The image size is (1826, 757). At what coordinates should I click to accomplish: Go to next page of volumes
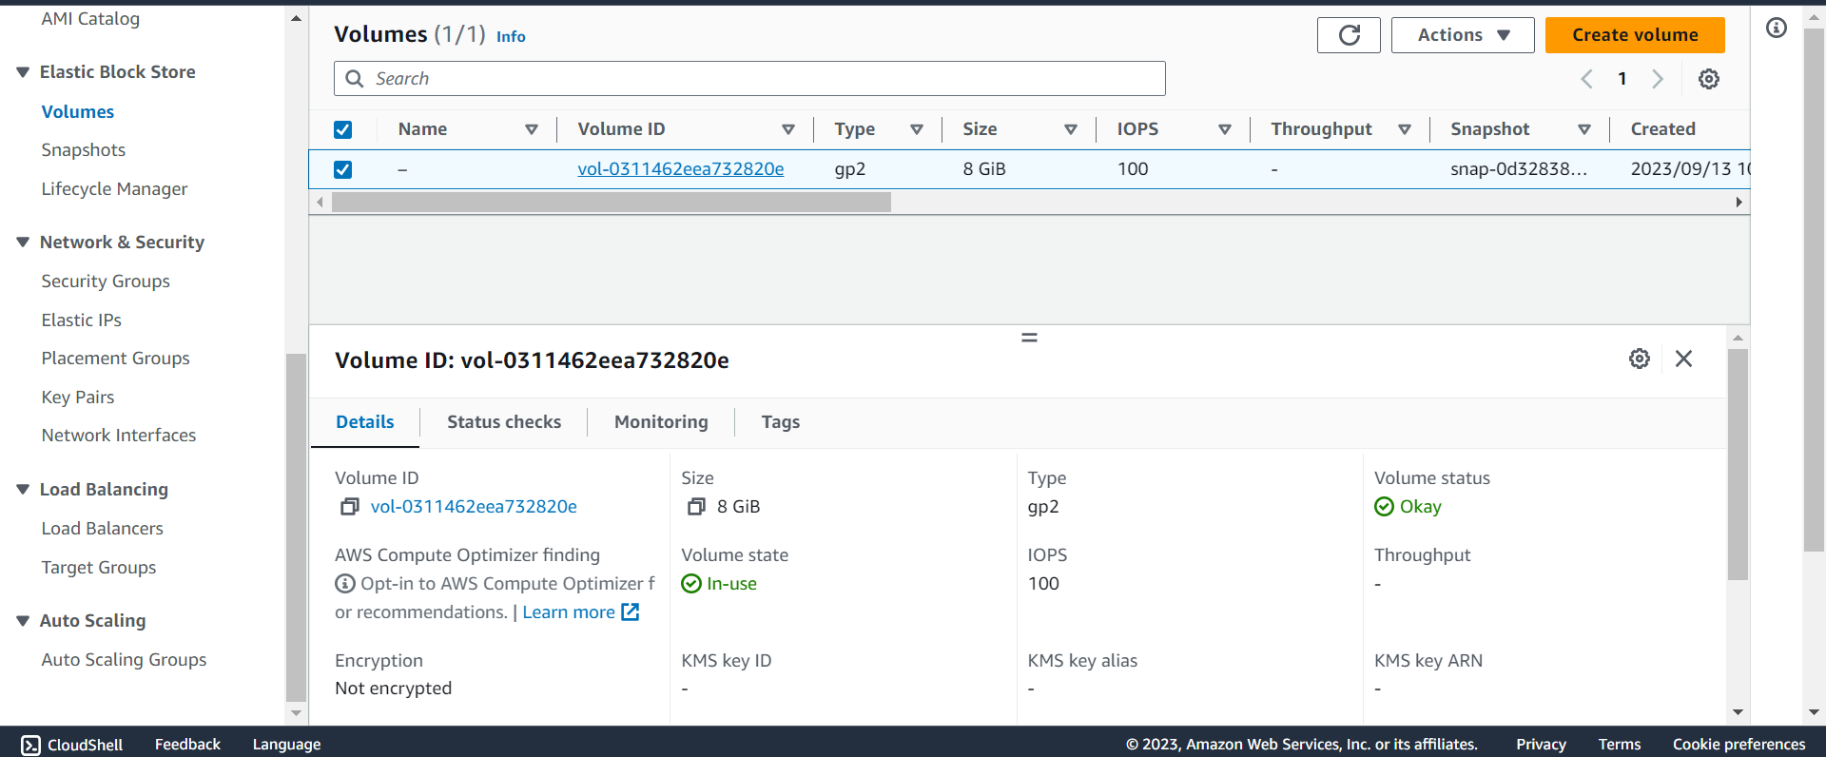[1658, 79]
